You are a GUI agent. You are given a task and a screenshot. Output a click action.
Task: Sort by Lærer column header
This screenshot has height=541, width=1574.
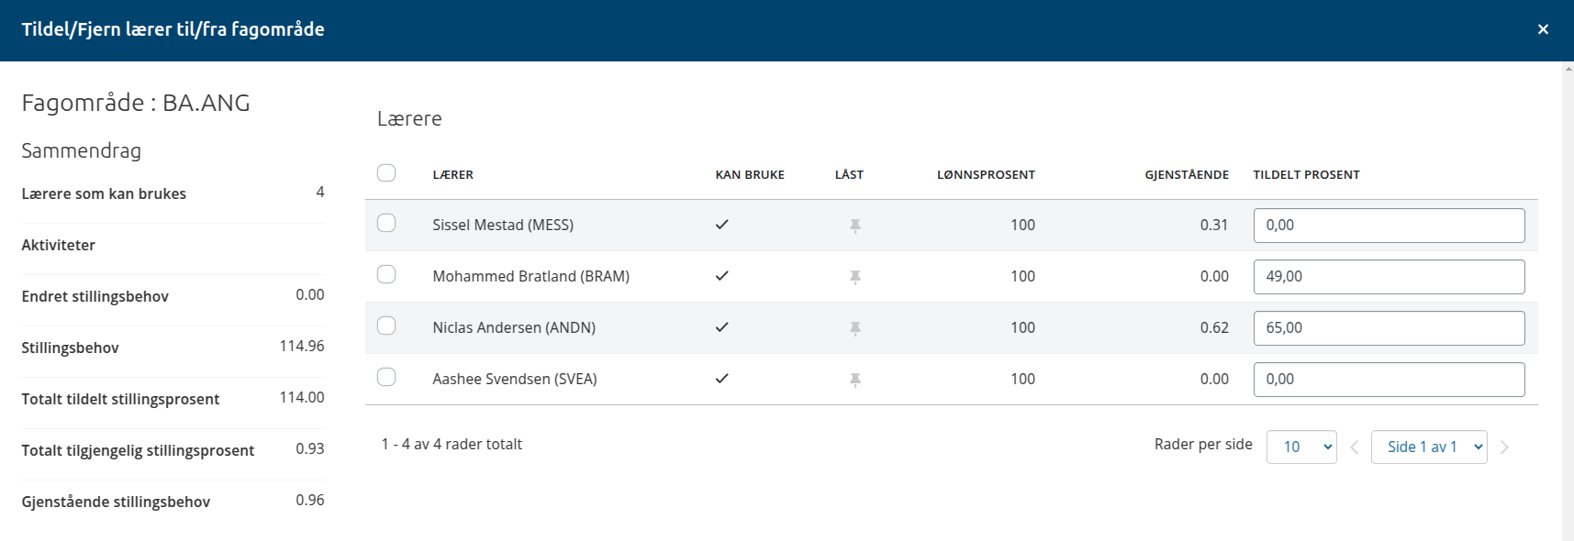pos(453,175)
